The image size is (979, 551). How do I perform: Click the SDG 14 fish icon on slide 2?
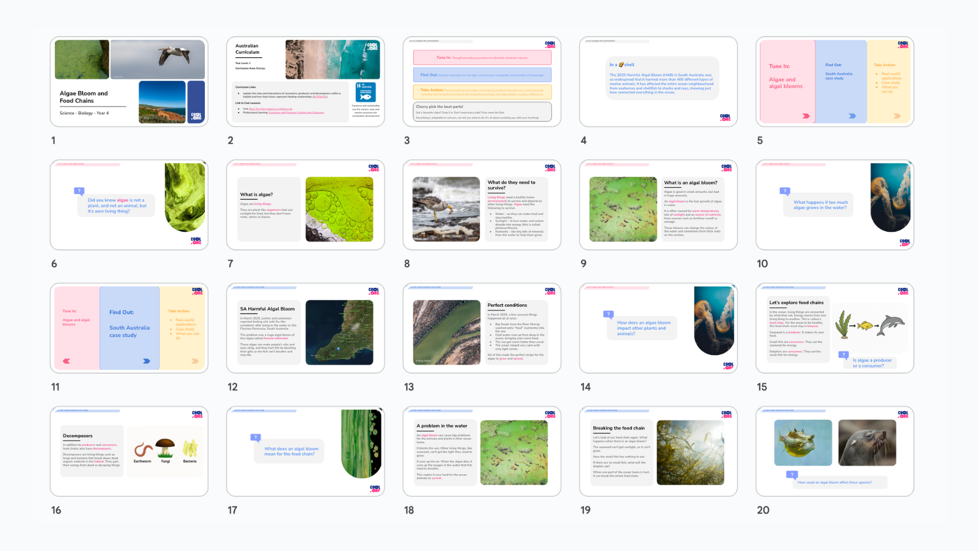click(365, 92)
